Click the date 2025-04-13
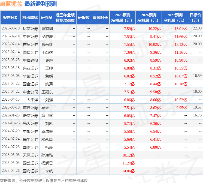The image size is (203, 183). pos(11,99)
